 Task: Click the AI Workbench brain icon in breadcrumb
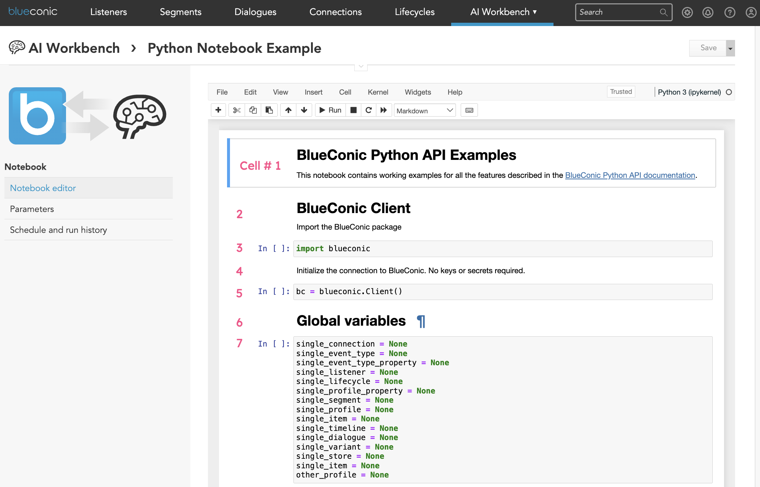tap(17, 47)
